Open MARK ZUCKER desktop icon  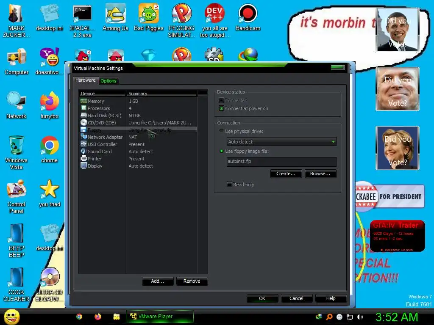[16, 21]
